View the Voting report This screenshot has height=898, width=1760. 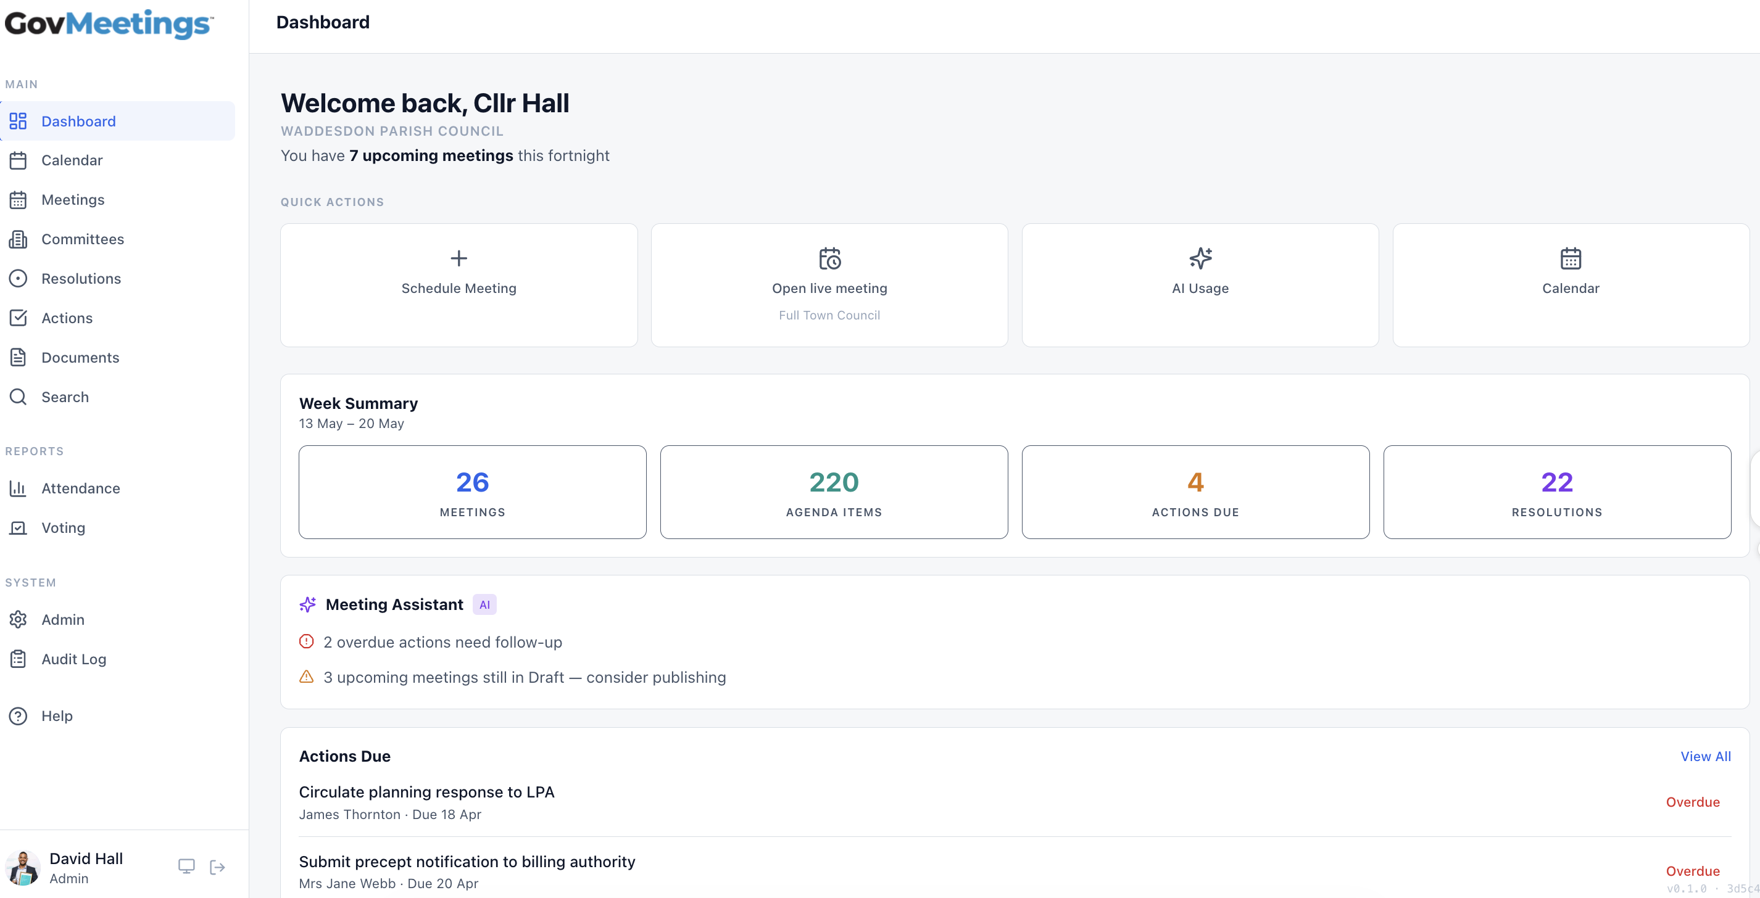[x=117, y=528]
